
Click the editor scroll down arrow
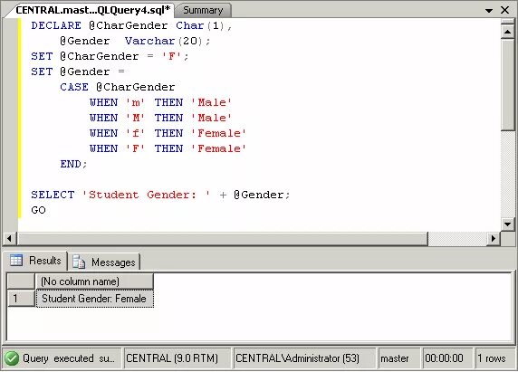[507, 224]
